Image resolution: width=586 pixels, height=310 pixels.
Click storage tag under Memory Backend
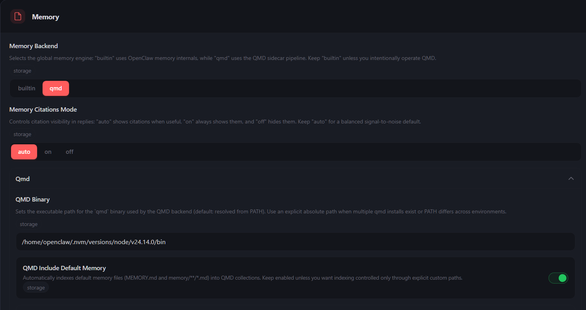coord(22,71)
